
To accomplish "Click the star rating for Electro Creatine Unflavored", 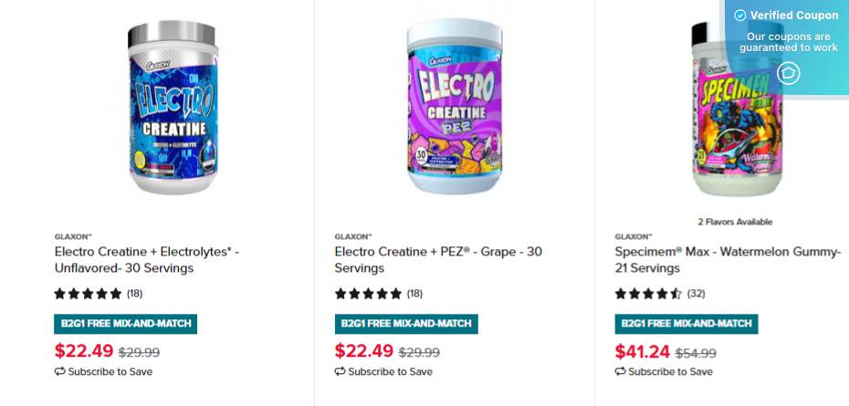I will coord(88,294).
